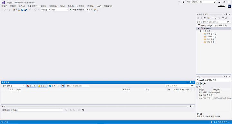Click the find in files toolbar icon
Image resolution: width=232 pixels, height=124 pixels.
click(95, 10)
